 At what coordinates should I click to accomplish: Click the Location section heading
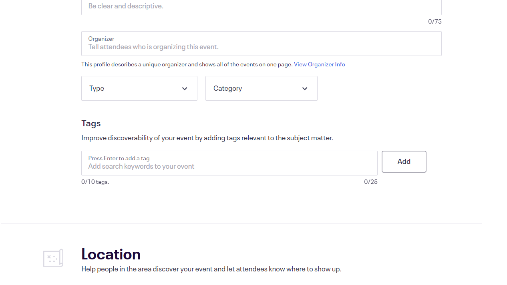pyautogui.click(x=111, y=254)
